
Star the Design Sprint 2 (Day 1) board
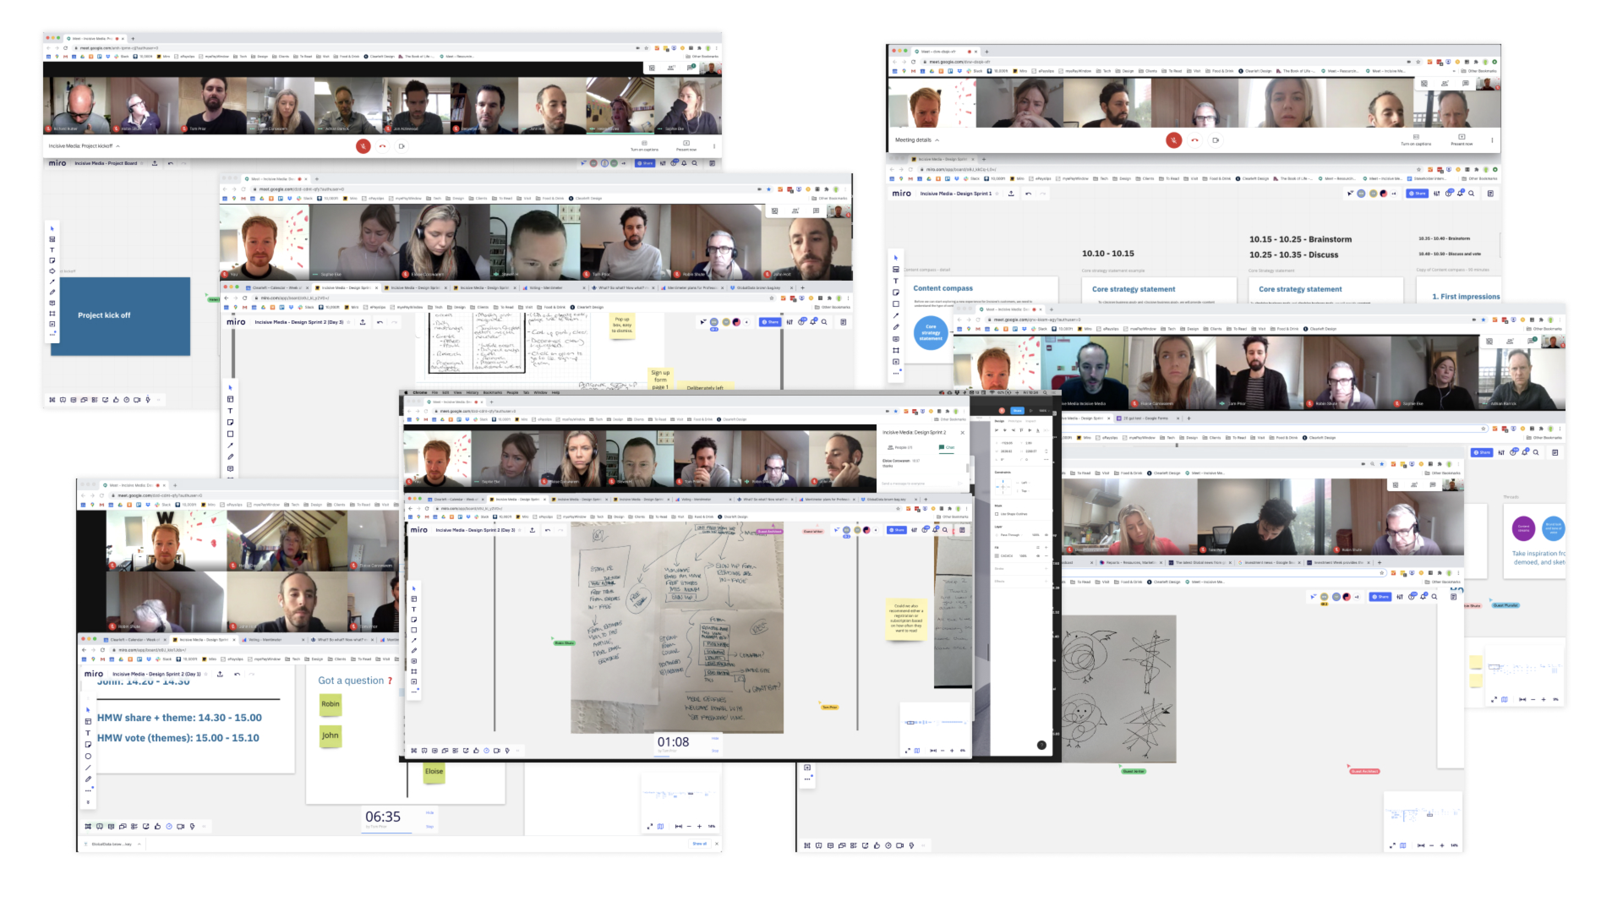(x=206, y=674)
